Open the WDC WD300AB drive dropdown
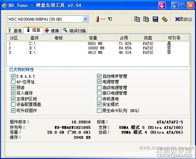 coord(85,19)
